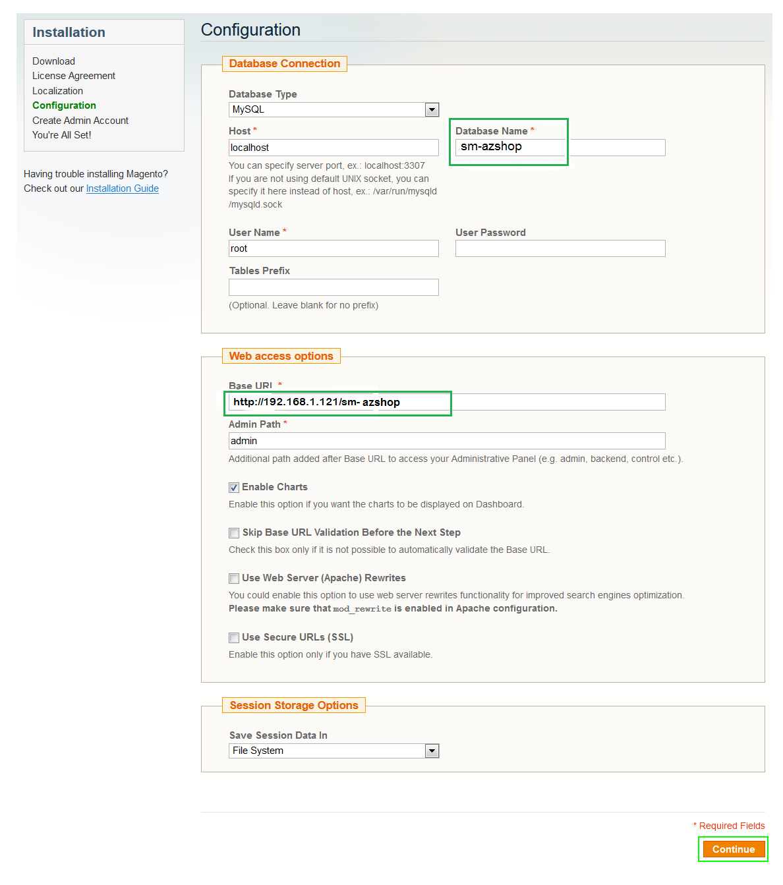
Task: Toggle the Enable Charts checkbox
Action: (234, 488)
